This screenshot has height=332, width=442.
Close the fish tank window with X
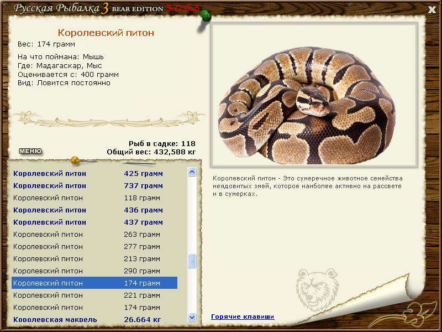[x=432, y=9]
